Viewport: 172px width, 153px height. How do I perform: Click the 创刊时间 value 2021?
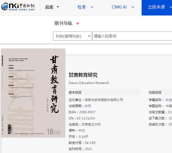pos(88,149)
